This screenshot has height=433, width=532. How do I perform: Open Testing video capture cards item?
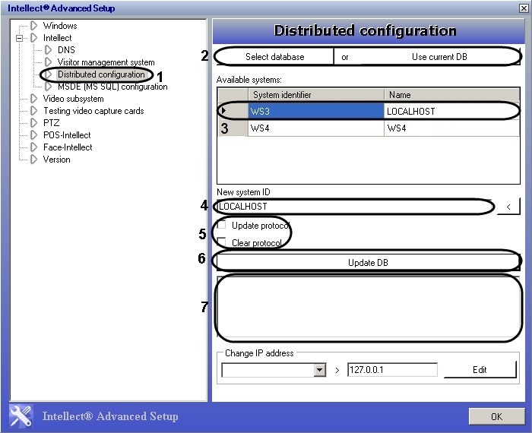pyautogui.click(x=93, y=111)
